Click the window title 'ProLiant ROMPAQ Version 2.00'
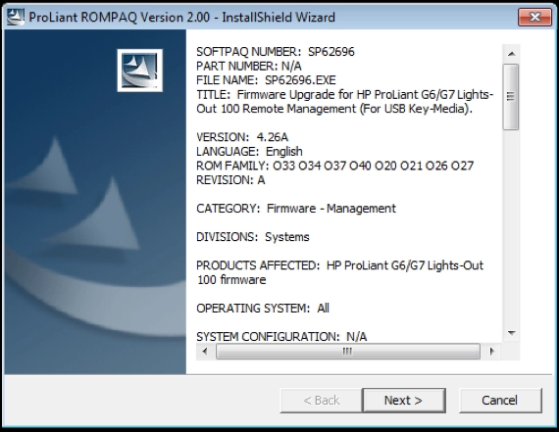The width and height of the screenshot is (559, 432). [x=119, y=17]
